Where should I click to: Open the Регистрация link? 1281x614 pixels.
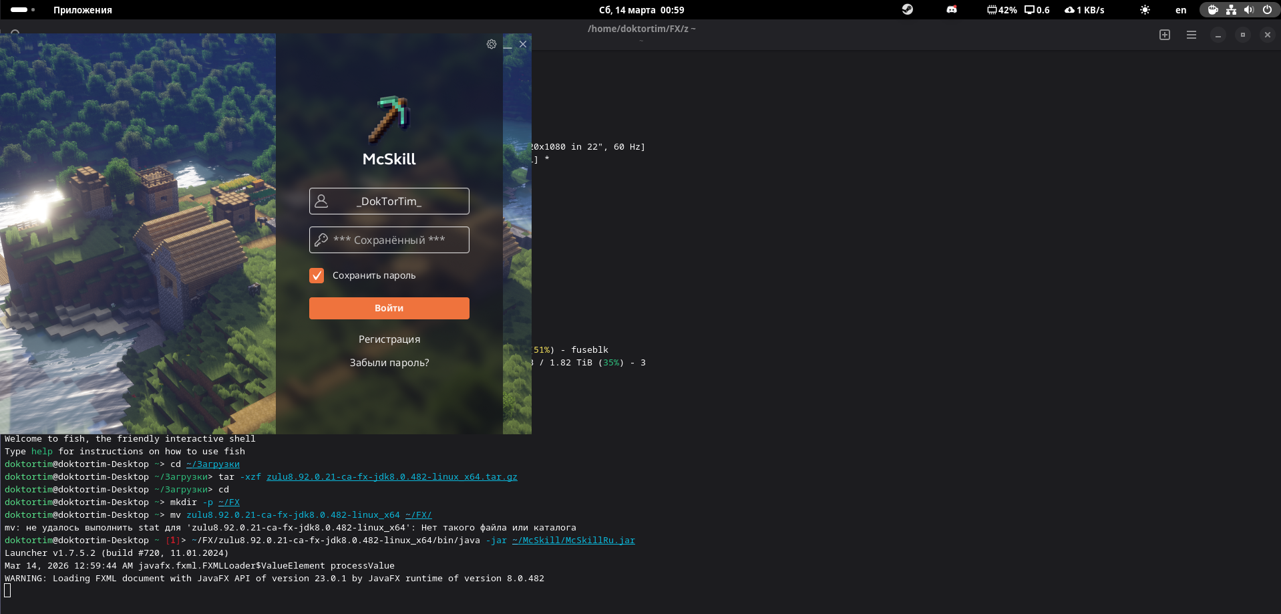(389, 339)
